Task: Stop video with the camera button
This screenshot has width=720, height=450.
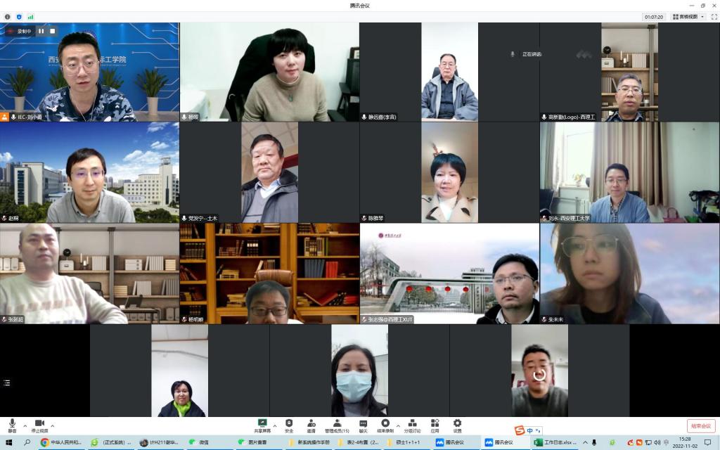Action: [39, 425]
